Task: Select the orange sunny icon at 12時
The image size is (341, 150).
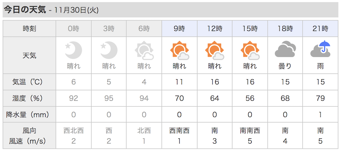Action: 214,51
